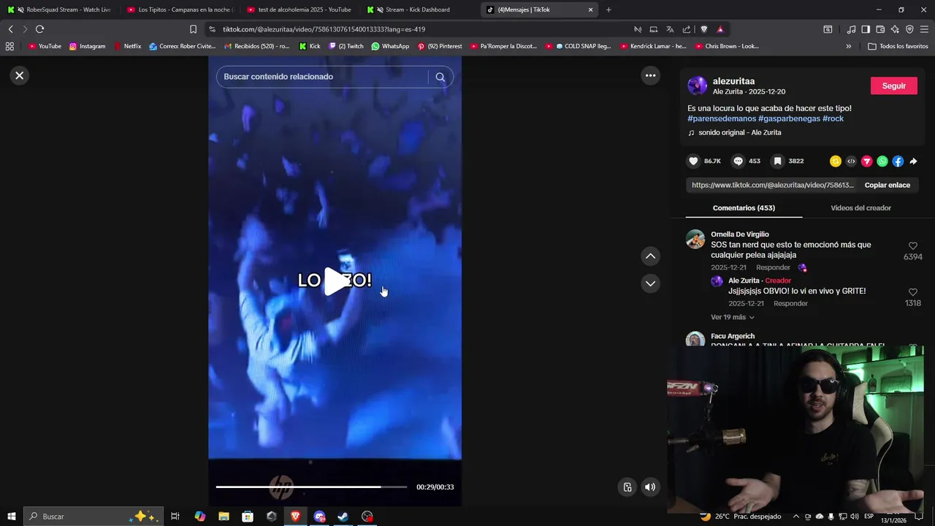Click the search magnifier in related content bar
This screenshot has height=526, width=935.
pos(440,77)
